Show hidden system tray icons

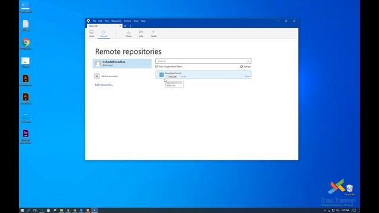click(x=325, y=211)
